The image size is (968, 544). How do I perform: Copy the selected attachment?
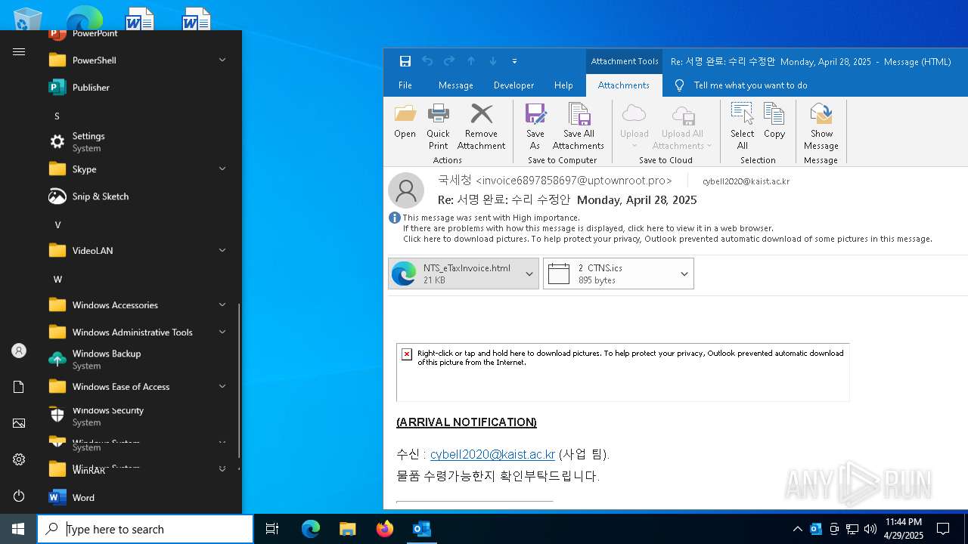(774, 121)
